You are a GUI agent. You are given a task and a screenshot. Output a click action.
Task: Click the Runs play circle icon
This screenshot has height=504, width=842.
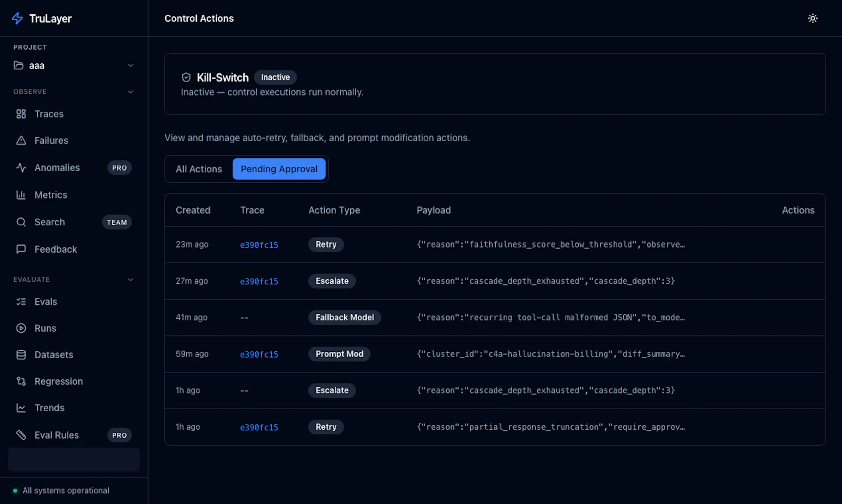(x=21, y=328)
